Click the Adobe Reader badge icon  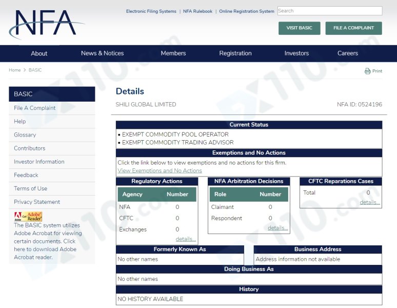click(x=28, y=216)
